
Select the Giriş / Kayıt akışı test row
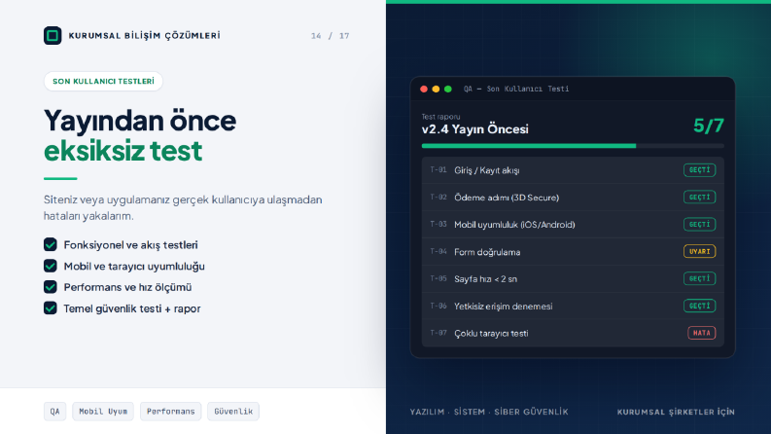[x=573, y=170]
